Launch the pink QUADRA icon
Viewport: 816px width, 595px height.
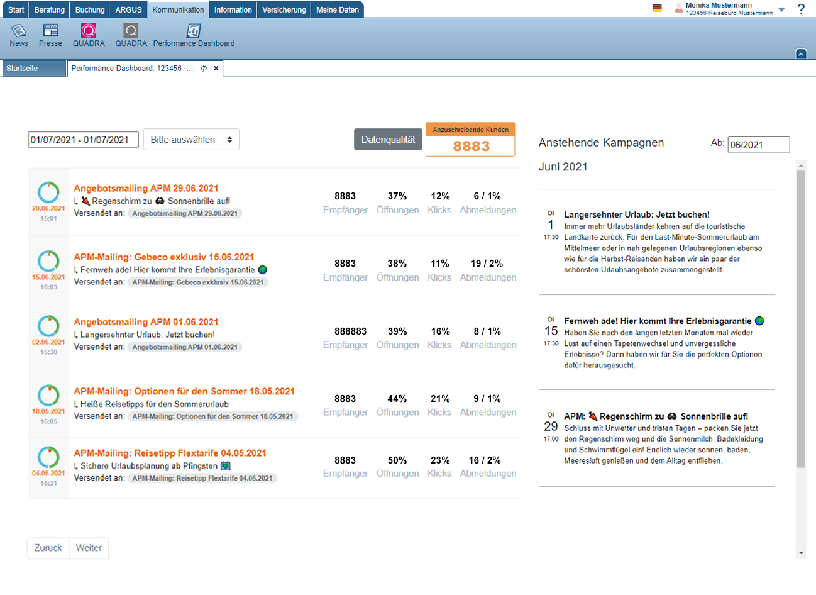tap(89, 31)
